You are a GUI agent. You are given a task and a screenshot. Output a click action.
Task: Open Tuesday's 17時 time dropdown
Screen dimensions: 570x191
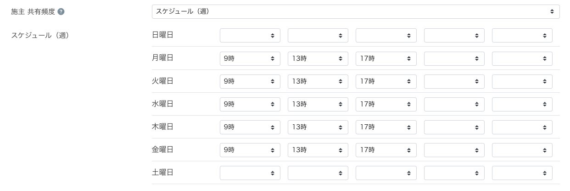pos(386,81)
